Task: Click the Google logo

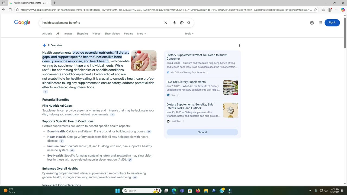Action: click(22, 22)
